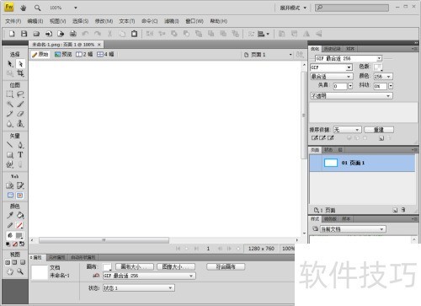Click the 重建 button in the Optimize panel
This screenshot has width=421, height=306.
point(379,130)
